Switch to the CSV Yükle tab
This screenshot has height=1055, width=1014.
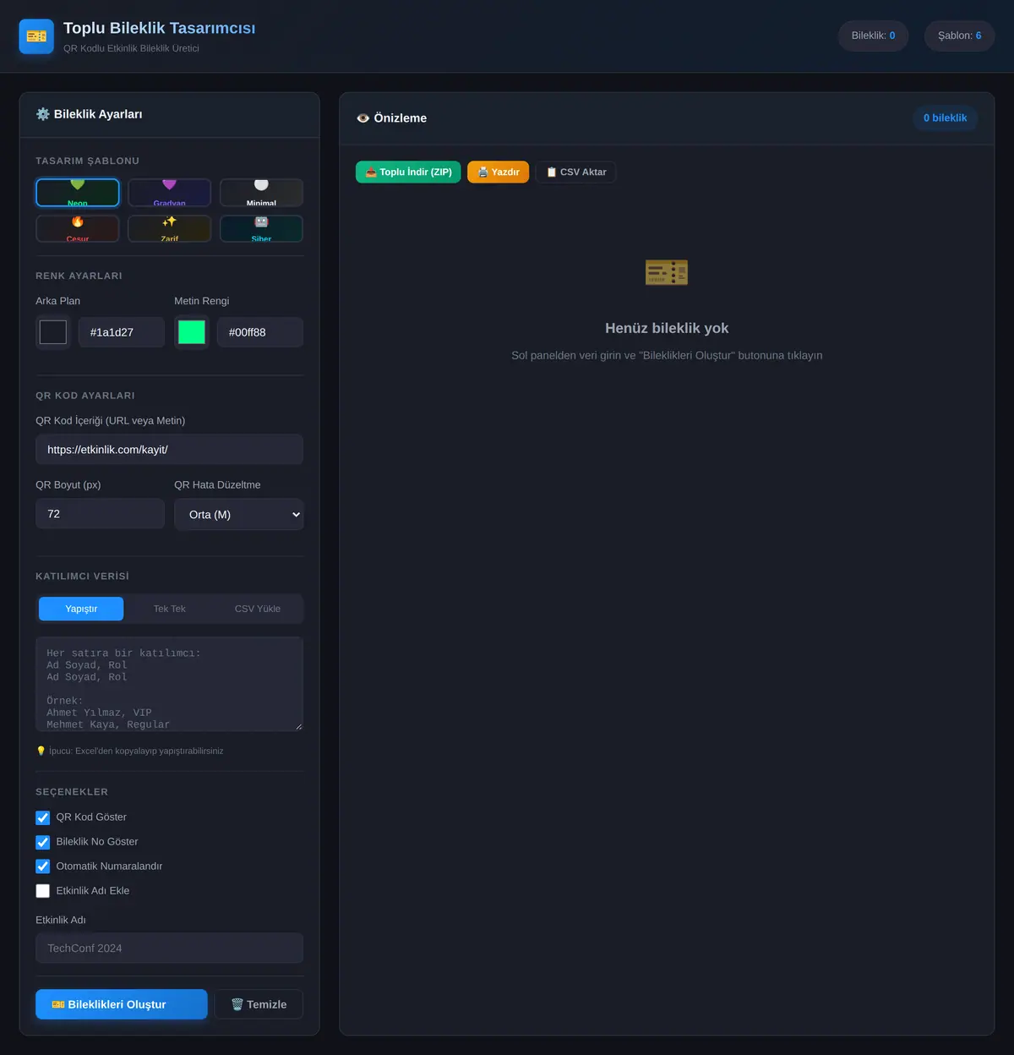pos(258,609)
